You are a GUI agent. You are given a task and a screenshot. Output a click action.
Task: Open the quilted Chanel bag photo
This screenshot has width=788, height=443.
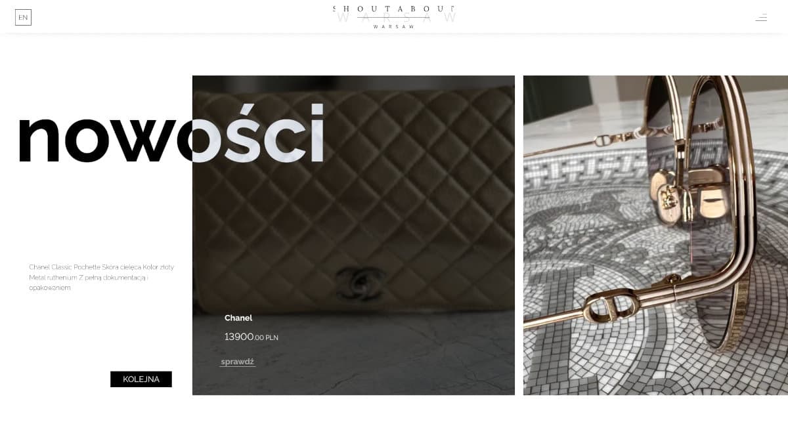click(x=353, y=235)
